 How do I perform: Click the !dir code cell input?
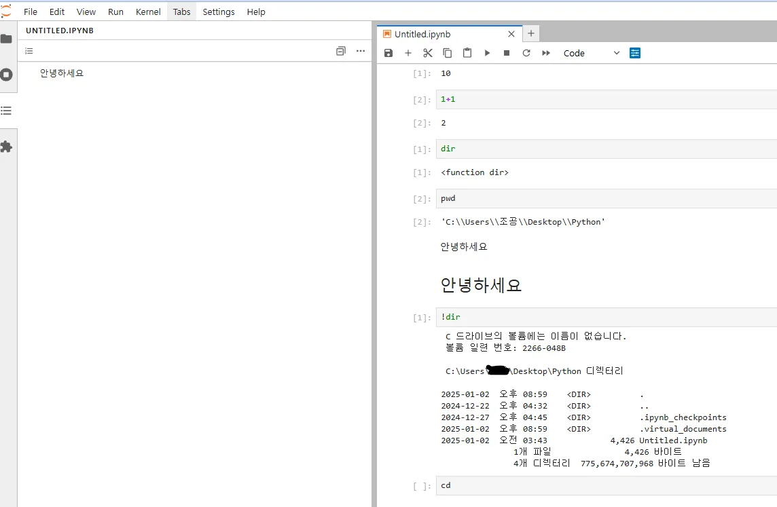[607, 318]
